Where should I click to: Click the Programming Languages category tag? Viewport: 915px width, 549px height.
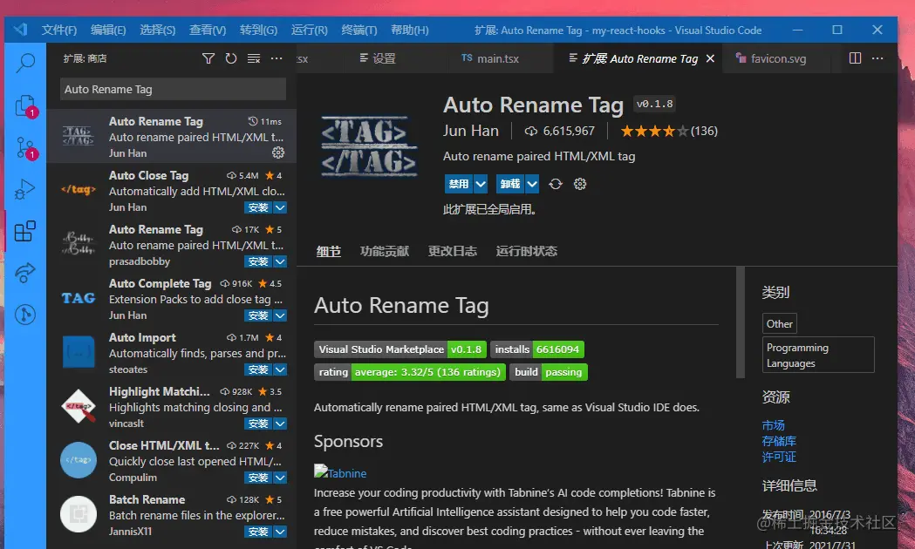(x=818, y=355)
